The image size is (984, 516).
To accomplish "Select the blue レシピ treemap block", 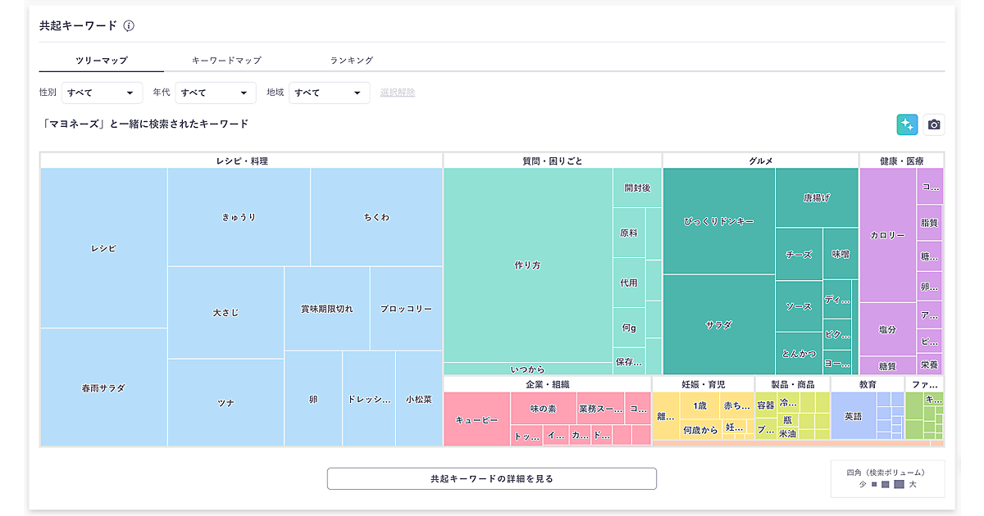I will coord(103,248).
